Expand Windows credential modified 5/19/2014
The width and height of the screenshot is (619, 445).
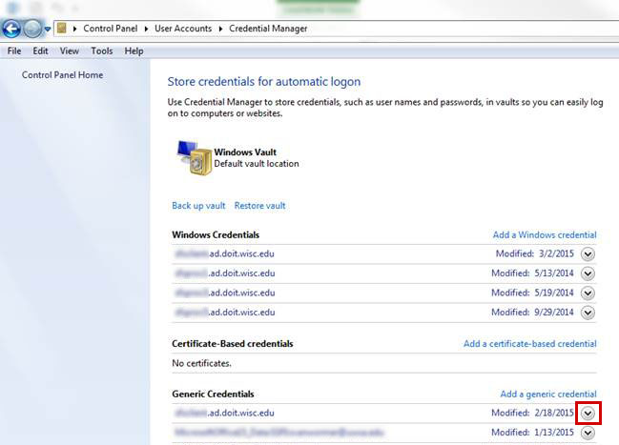pyautogui.click(x=588, y=293)
